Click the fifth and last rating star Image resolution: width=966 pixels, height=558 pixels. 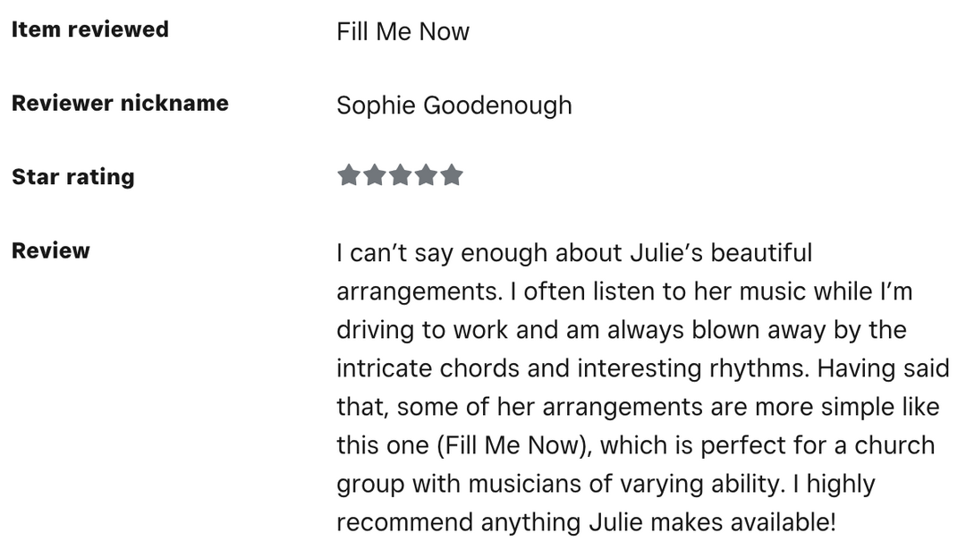(x=452, y=175)
